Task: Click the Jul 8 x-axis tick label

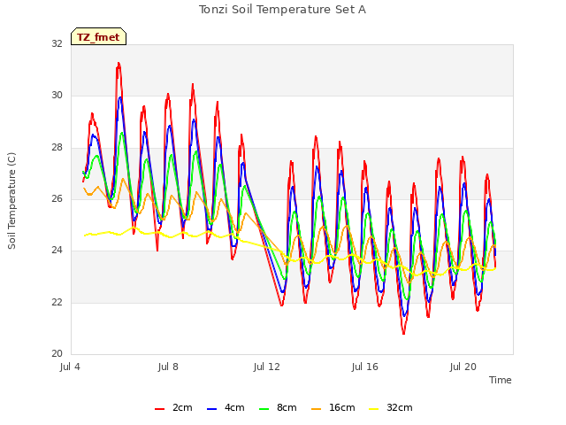Action: pyautogui.click(x=168, y=367)
